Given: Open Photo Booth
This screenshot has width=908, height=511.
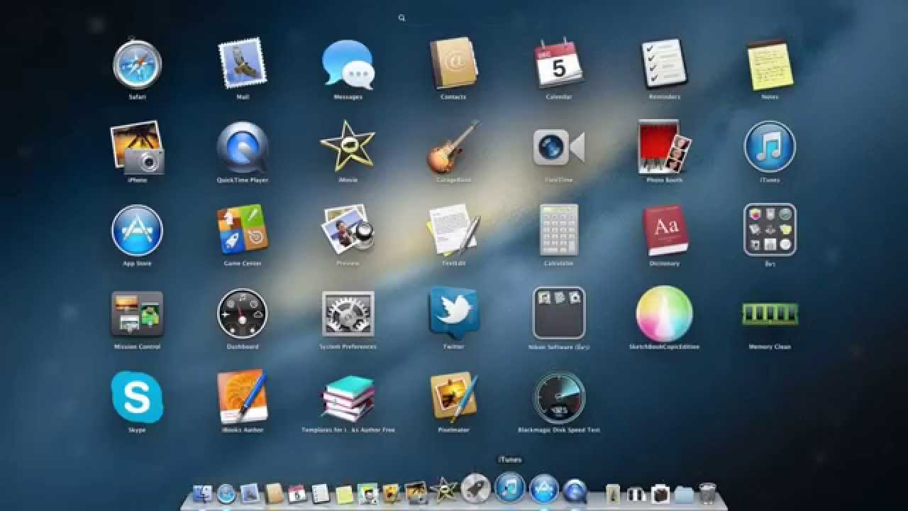Looking at the screenshot, I should tap(664, 147).
